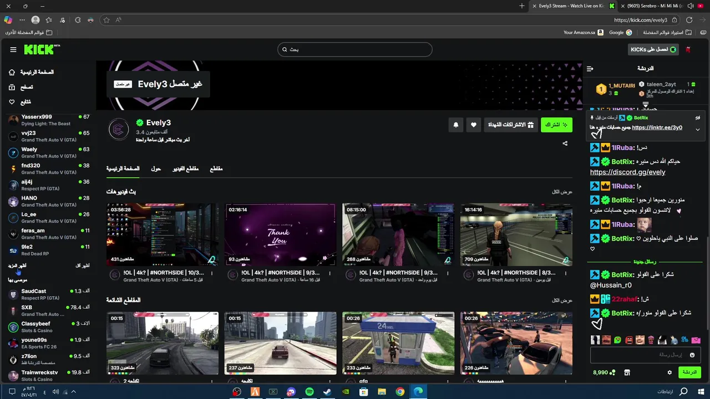
Task: Open Yasserx999 channel in sidebar
Action: 49,120
